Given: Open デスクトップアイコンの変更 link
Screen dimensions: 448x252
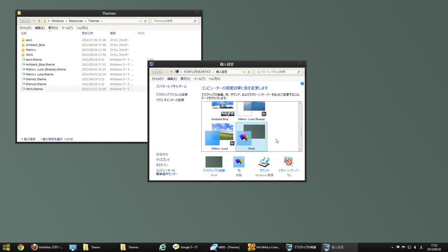Looking at the screenshot, I should pos(172,94).
